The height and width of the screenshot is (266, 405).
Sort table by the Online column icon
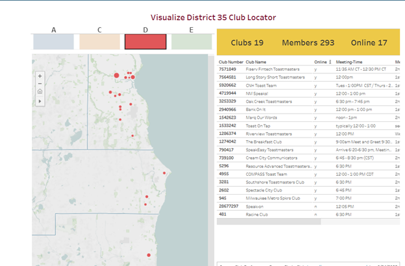[330, 61]
